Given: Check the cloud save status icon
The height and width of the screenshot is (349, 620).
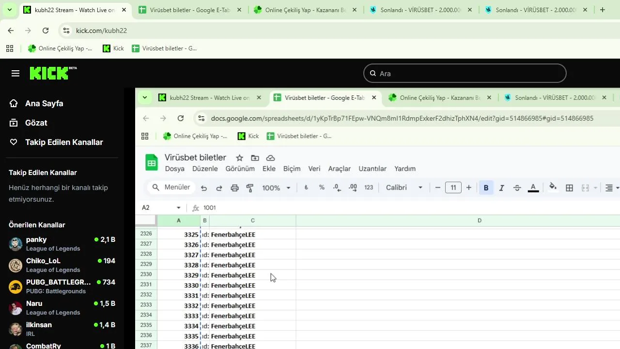Looking at the screenshot, I should point(271,158).
